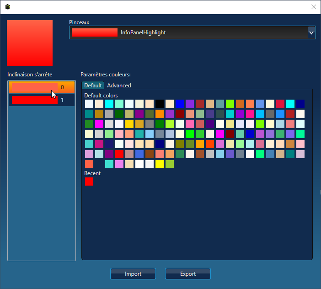Image resolution: width=321 pixels, height=289 pixels.
Task: Choose white swatch left of white smoke
Action: (139, 164)
